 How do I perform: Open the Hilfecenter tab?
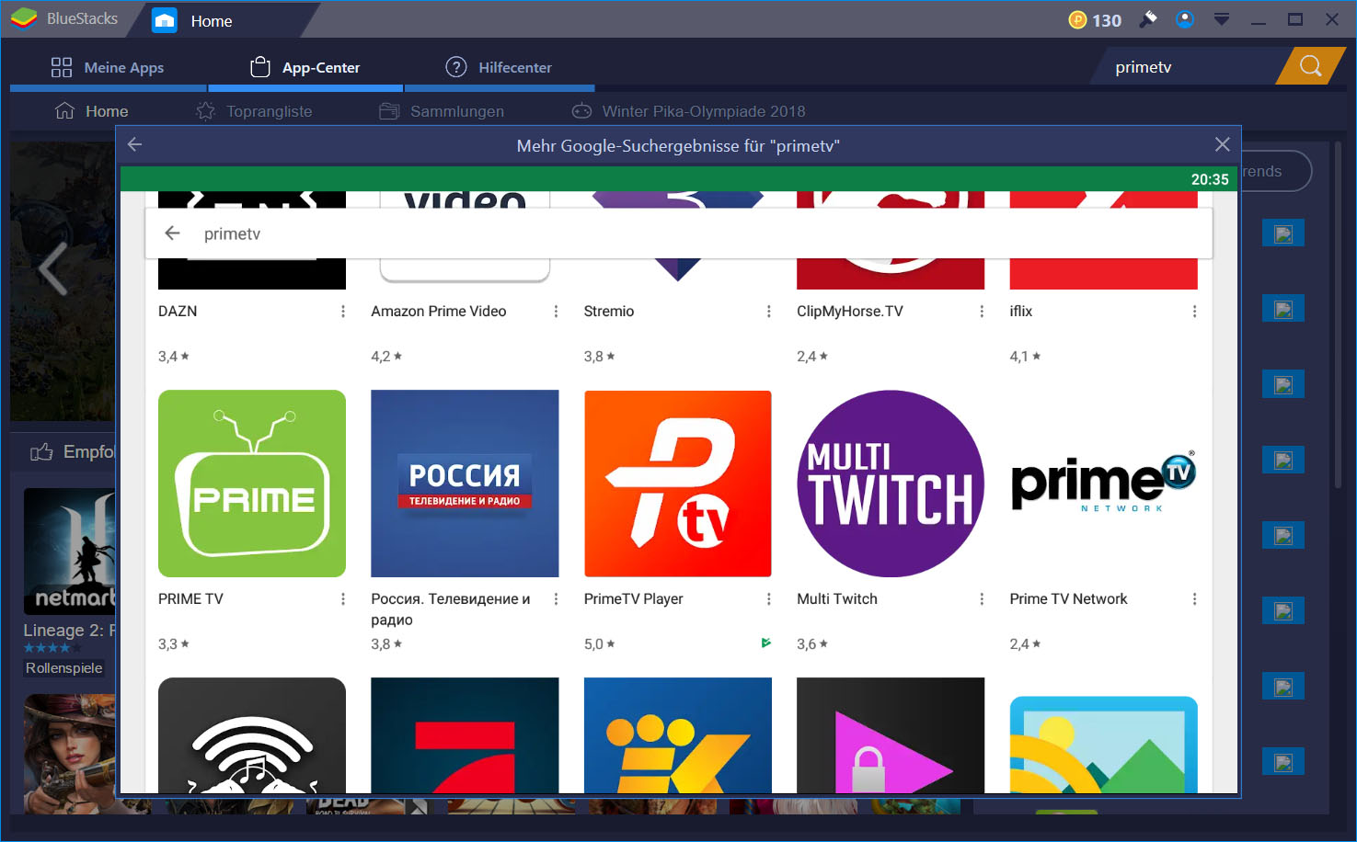point(499,67)
